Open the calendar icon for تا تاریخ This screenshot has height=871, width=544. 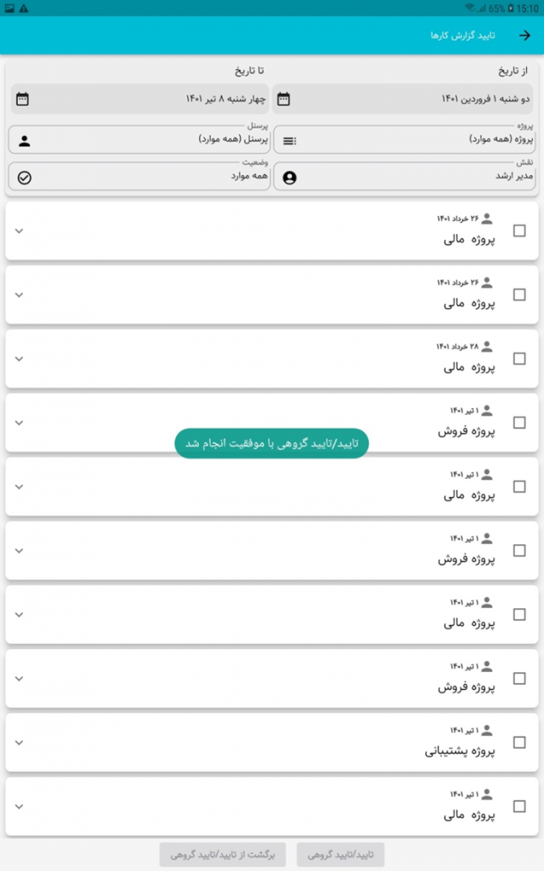22,99
